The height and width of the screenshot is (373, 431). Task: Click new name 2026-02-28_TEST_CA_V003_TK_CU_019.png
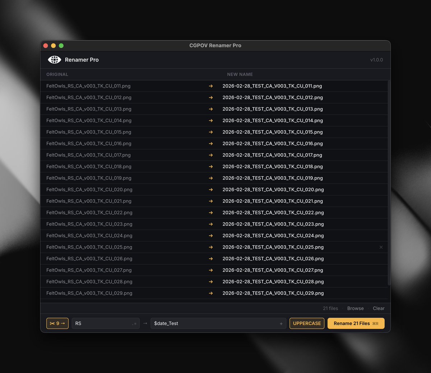point(273,178)
